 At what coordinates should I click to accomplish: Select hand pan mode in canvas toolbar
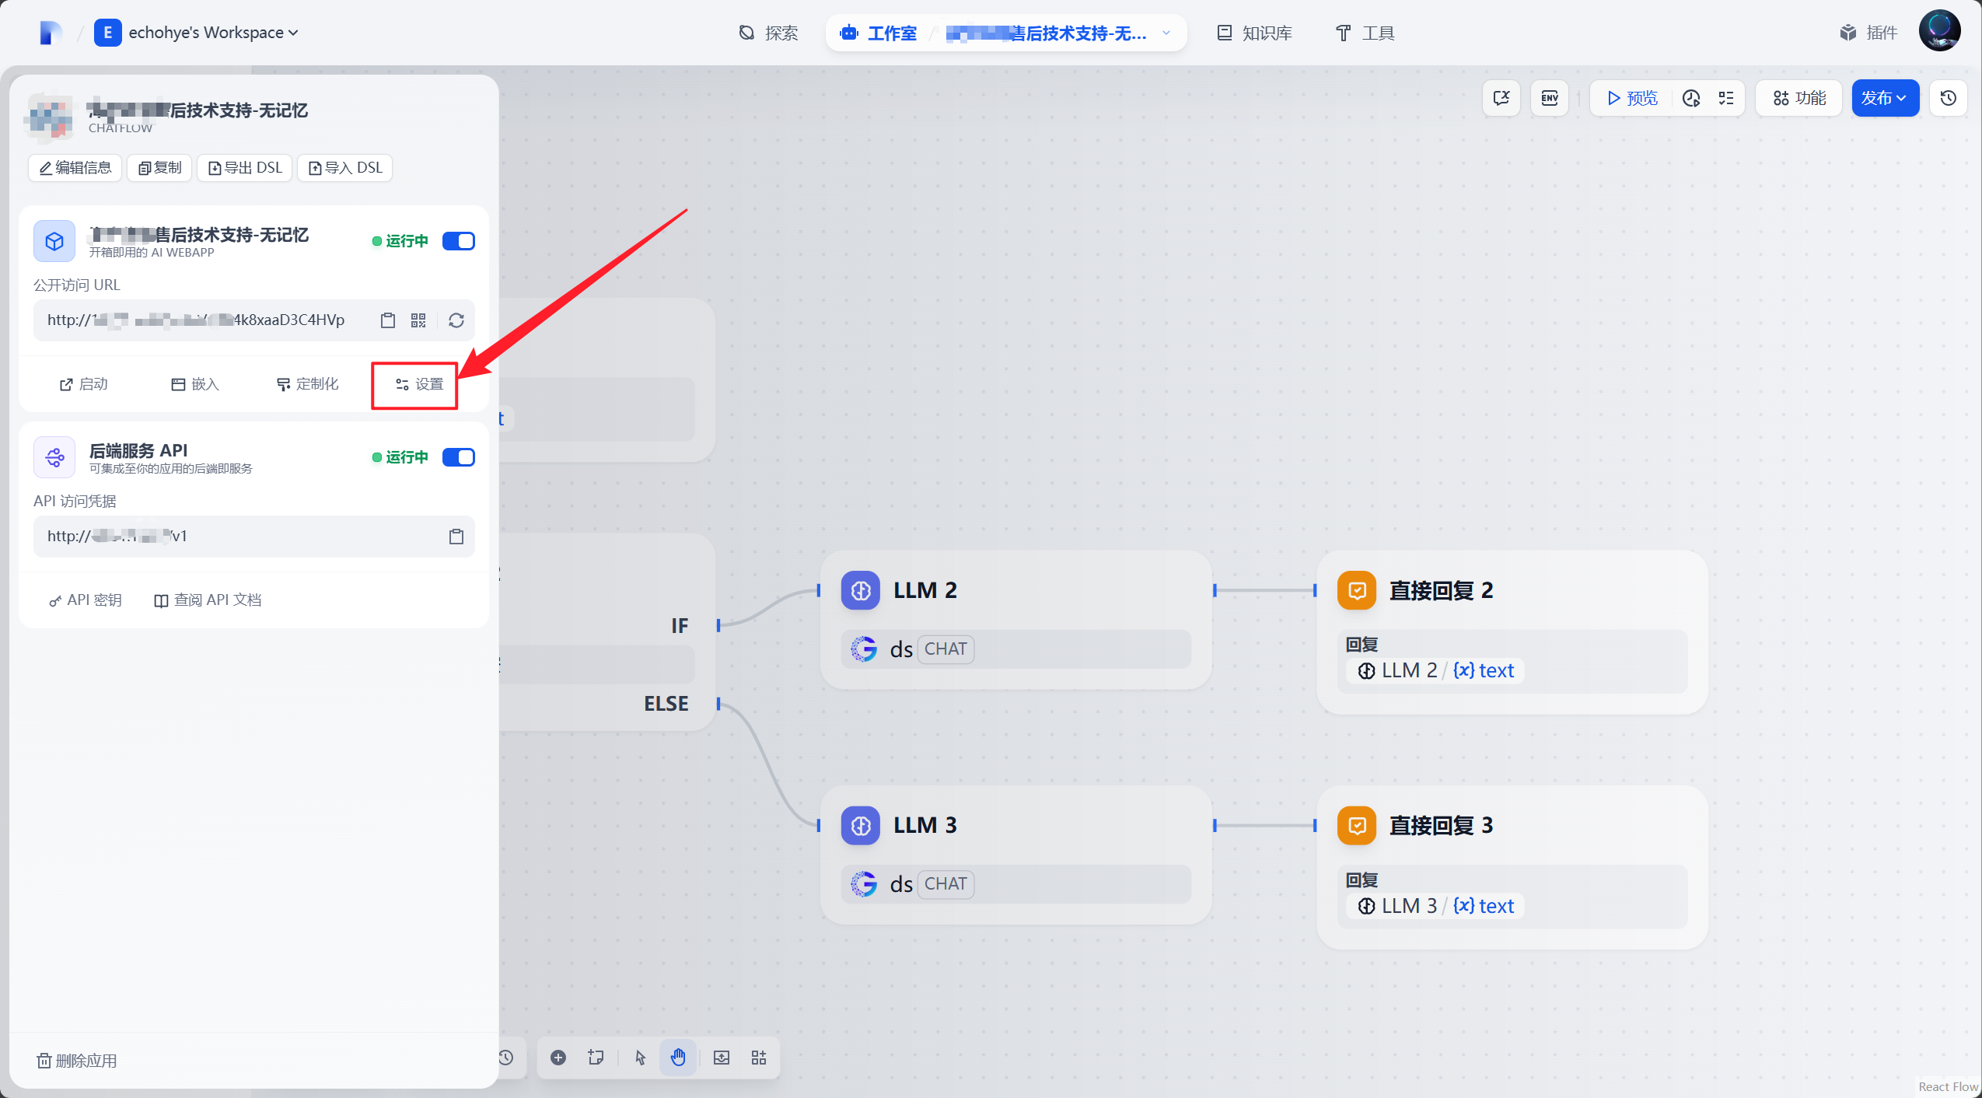[678, 1058]
